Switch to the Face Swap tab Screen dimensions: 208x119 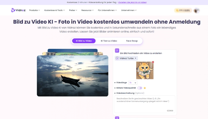132,41
